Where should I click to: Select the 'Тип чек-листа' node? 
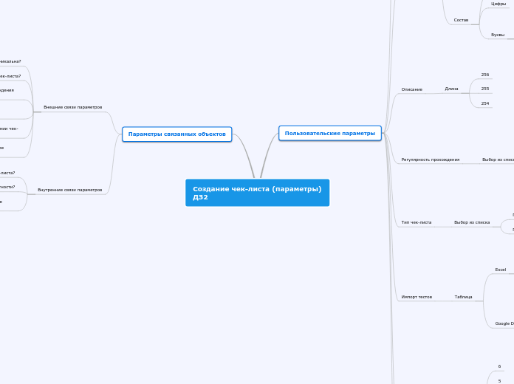(x=417, y=222)
